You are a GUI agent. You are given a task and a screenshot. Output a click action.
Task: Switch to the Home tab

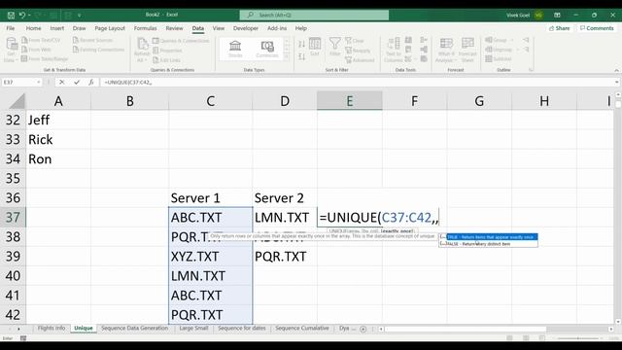click(x=33, y=28)
